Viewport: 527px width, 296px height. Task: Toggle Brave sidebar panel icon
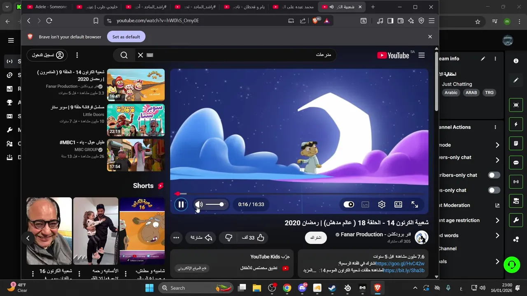point(390,21)
